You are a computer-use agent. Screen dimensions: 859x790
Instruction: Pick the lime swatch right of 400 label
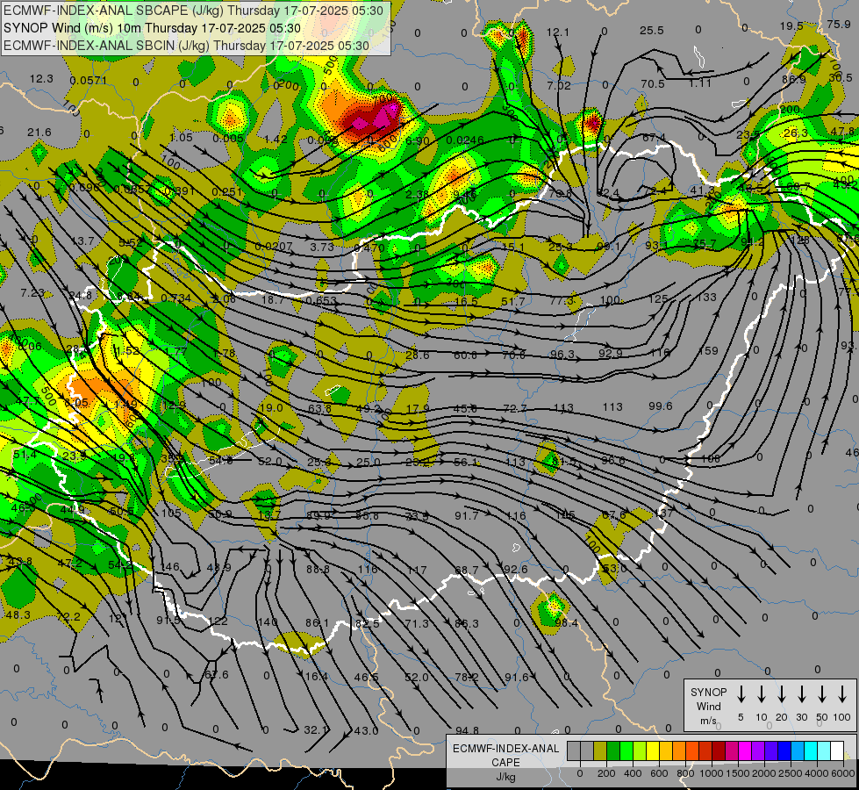click(x=640, y=751)
